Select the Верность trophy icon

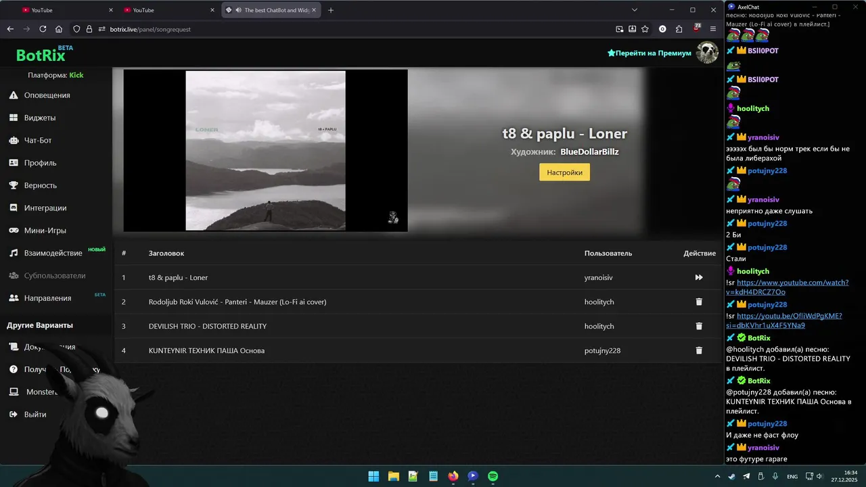pos(14,185)
